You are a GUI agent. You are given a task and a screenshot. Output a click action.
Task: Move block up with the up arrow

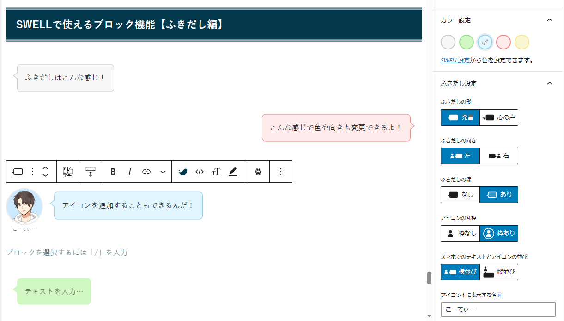[45, 167]
